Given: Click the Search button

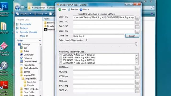Looking at the screenshot, I should pos(132,36).
